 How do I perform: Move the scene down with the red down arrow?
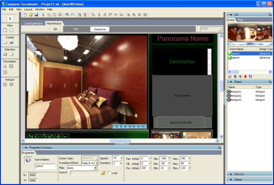pos(246,76)
